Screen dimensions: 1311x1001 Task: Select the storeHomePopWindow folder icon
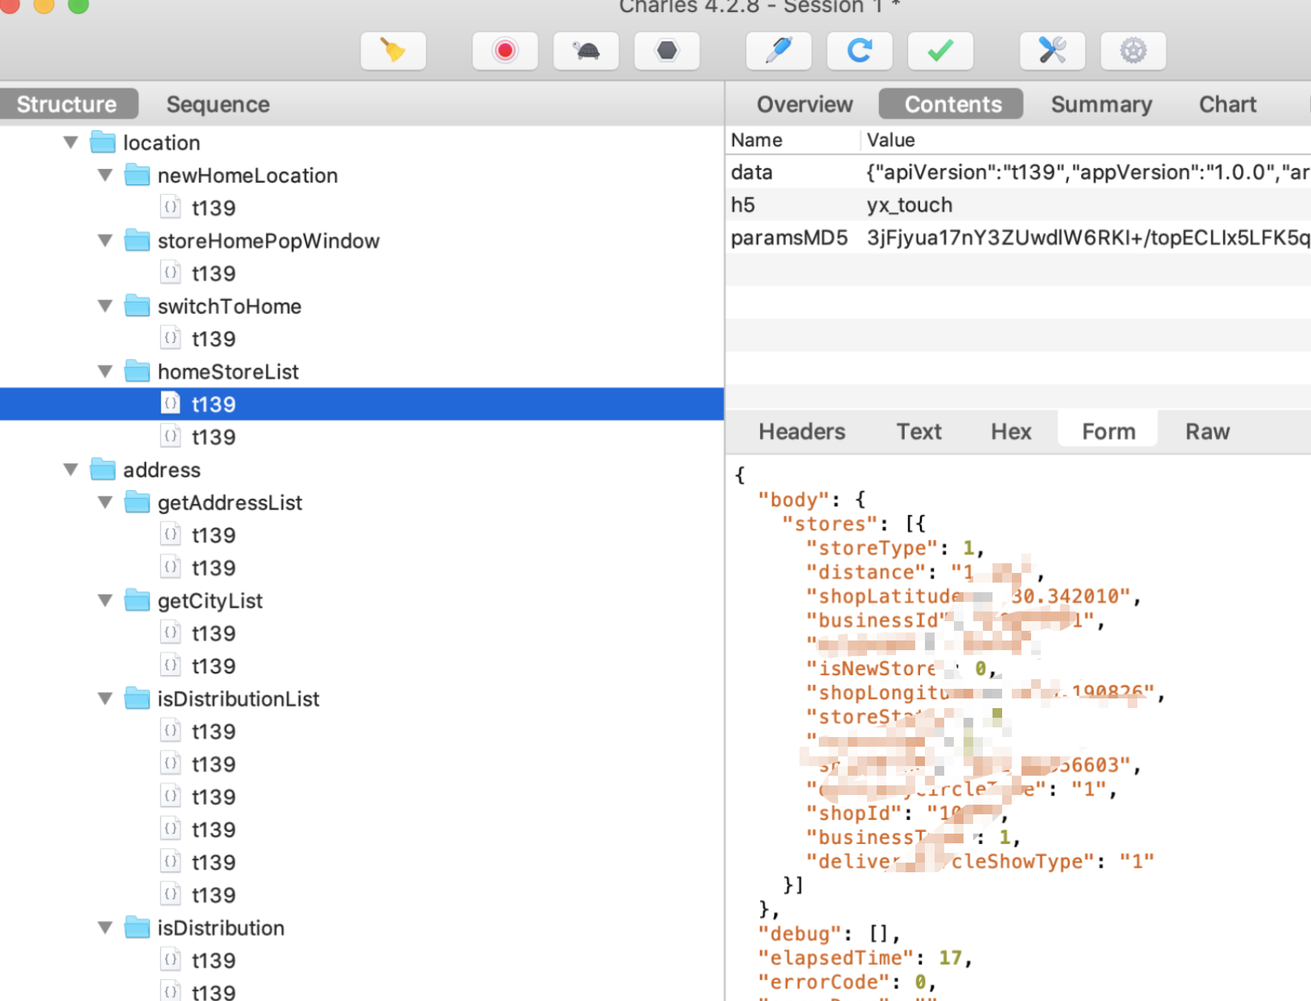click(x=138, y=241)
